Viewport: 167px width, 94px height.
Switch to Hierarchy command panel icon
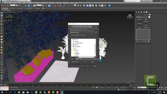141,12
